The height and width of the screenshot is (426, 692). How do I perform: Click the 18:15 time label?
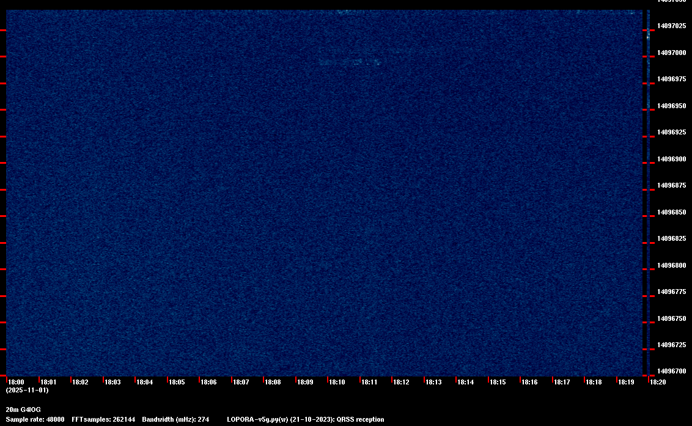coord(498,382)
